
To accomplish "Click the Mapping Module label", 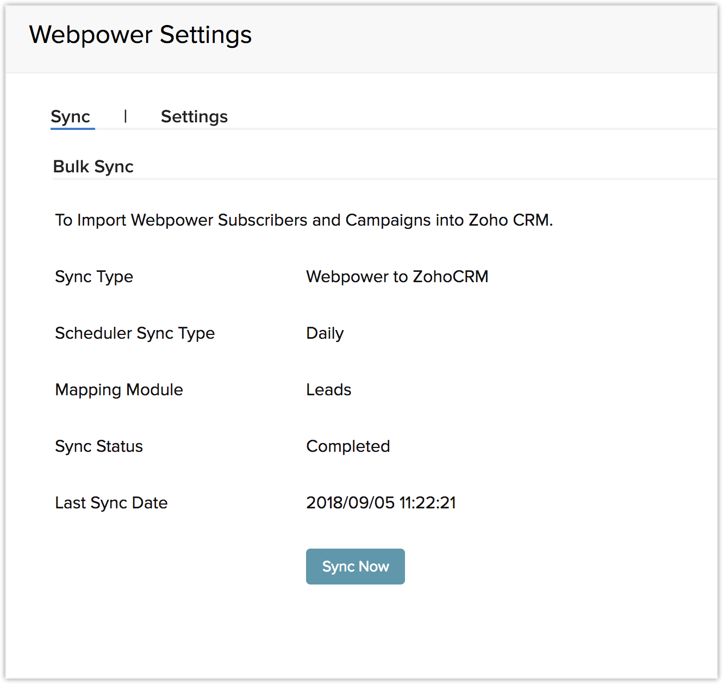I will (x=119, y=390).
